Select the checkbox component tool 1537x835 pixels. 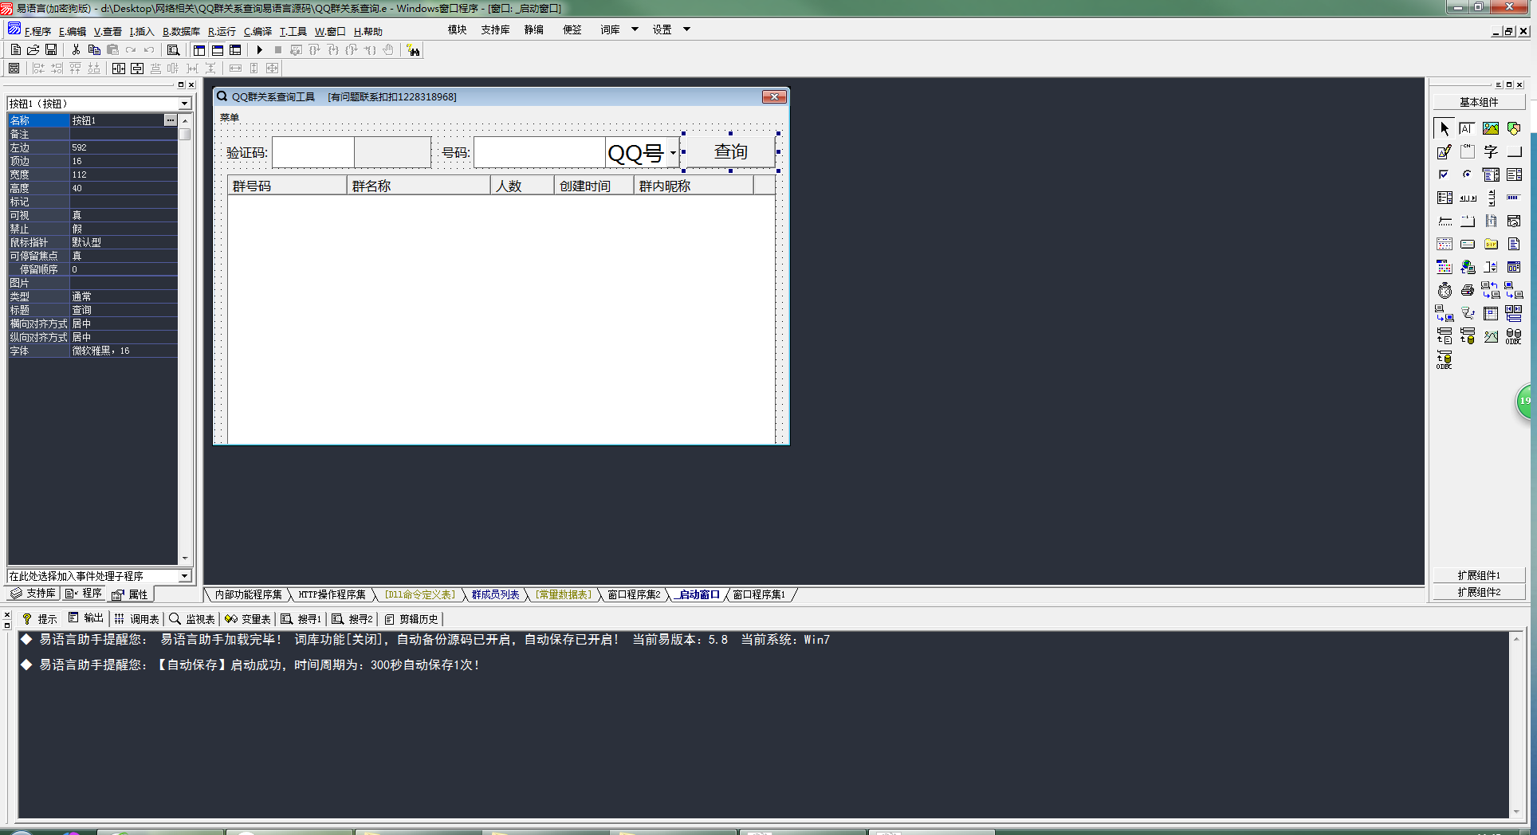(1445, 174)
